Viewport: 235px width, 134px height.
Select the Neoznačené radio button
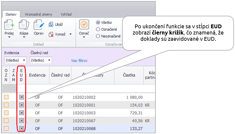coord(98,36)
